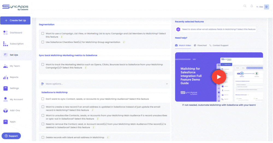The width and height of the screenshot is (273, 143).
Task: Click the Contact Support phone icon
Action: [210, 45]
